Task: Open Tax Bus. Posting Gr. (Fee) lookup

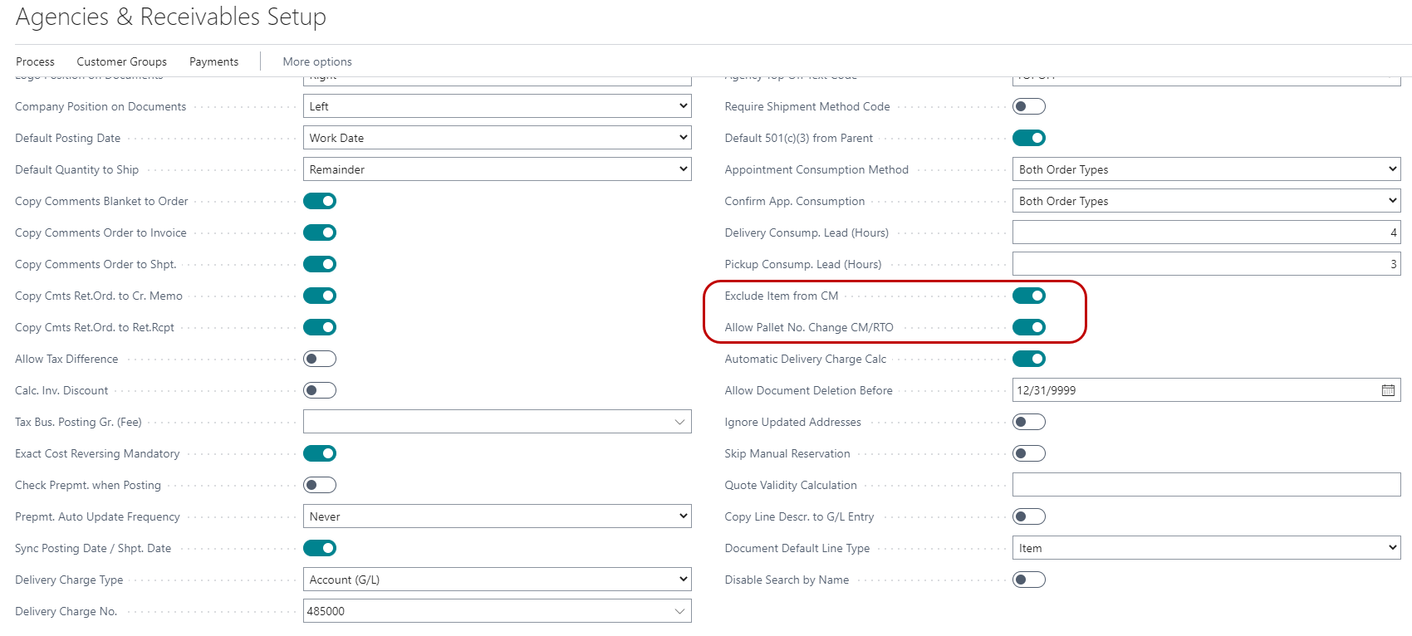Action: pyautogui.click(x=679, y=422)
